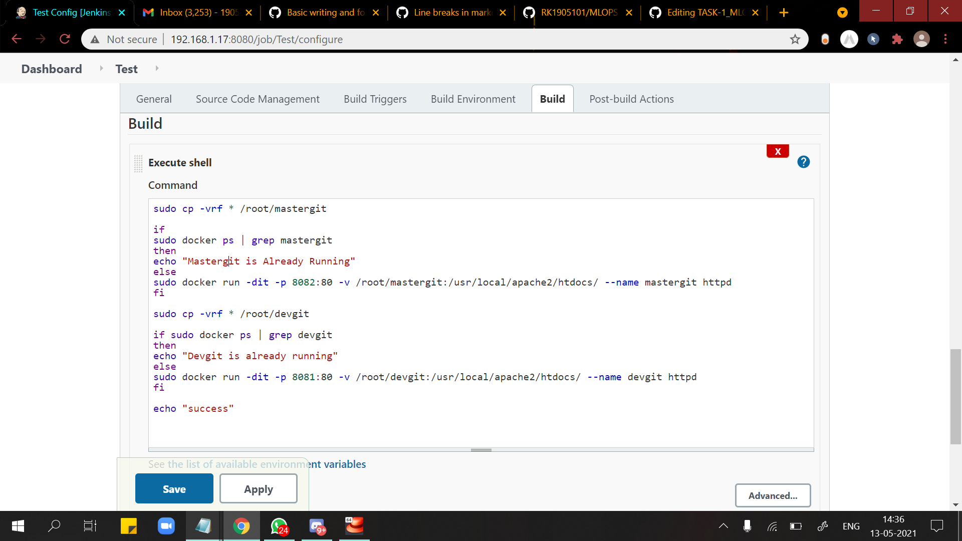Click the browser reload icon

[65, 39]
